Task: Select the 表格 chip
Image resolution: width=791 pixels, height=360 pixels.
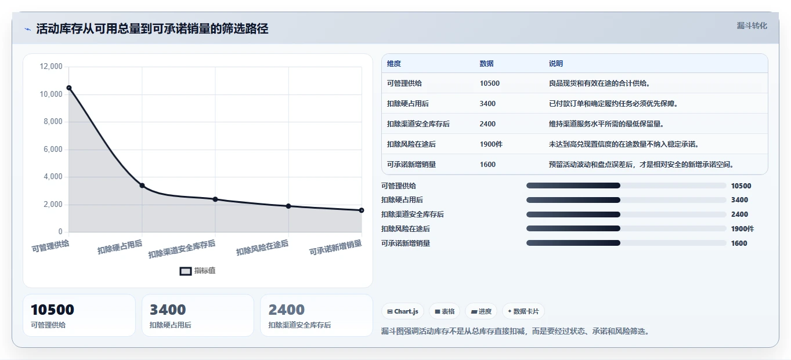Action: coord(445,311)
